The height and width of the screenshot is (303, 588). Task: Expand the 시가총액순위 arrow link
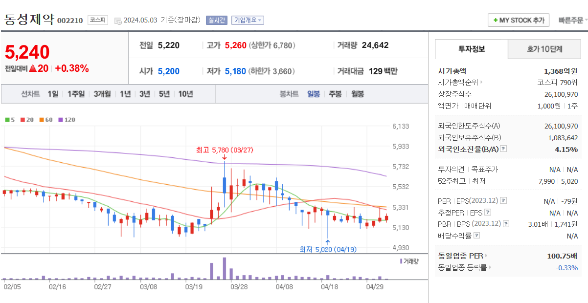pos(481,83)
